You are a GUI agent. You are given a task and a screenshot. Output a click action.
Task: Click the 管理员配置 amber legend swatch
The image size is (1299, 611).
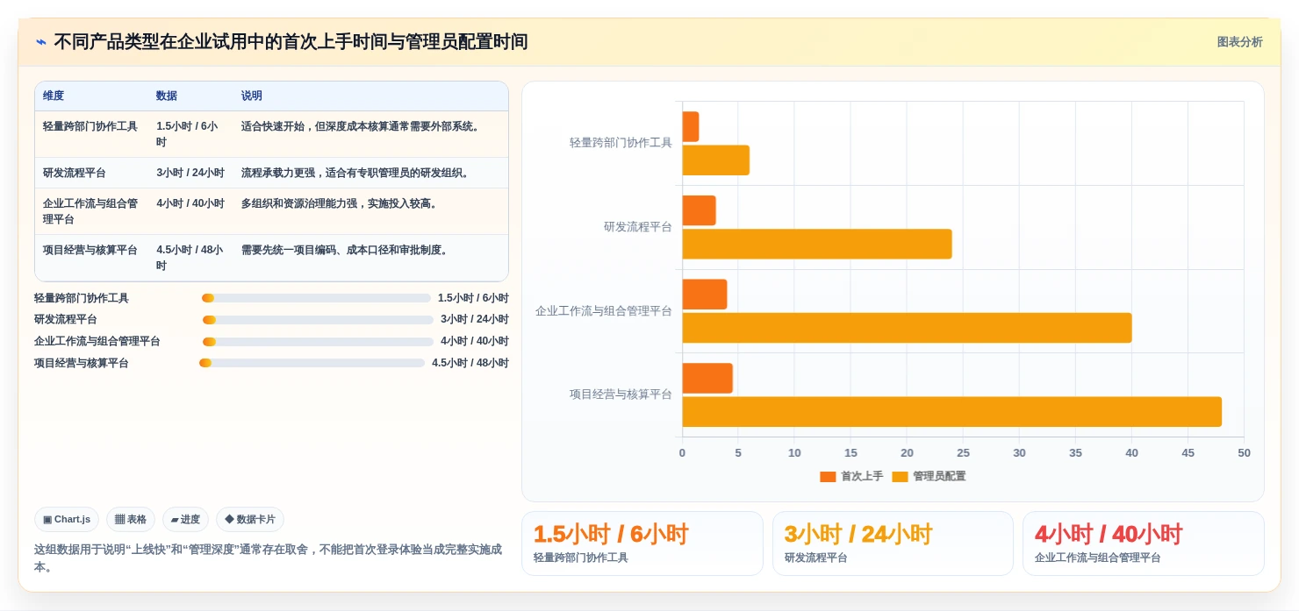[900, 477]
